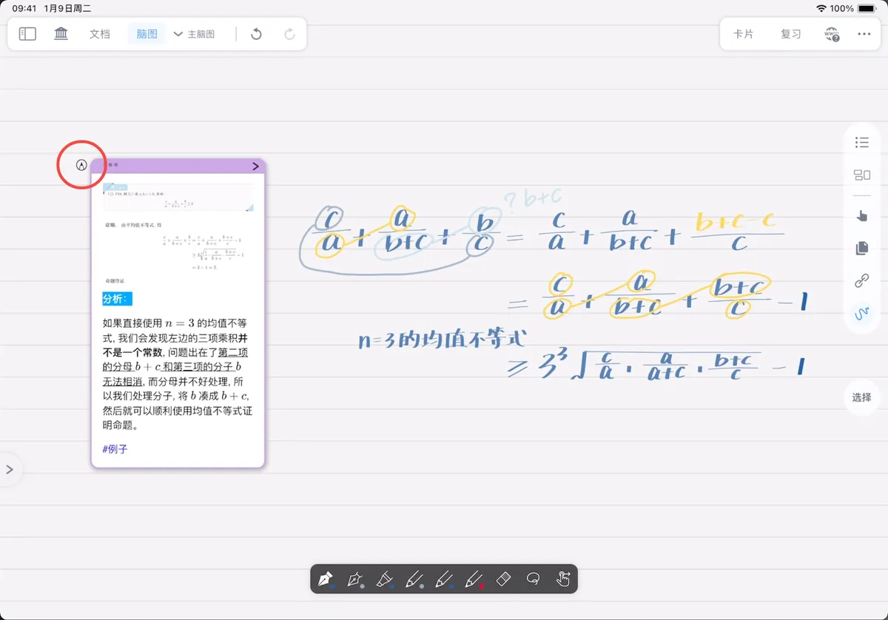Select the eraser tool

click(503, 579)
